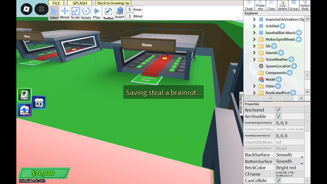
Task: Open the in-game Shop button
Action: click(39, 102)
